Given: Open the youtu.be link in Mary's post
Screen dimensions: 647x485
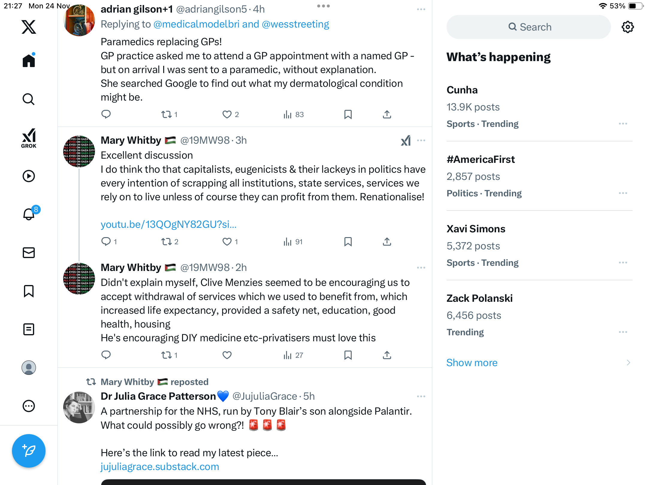Looking at the screenshot, I should [168, 224].
